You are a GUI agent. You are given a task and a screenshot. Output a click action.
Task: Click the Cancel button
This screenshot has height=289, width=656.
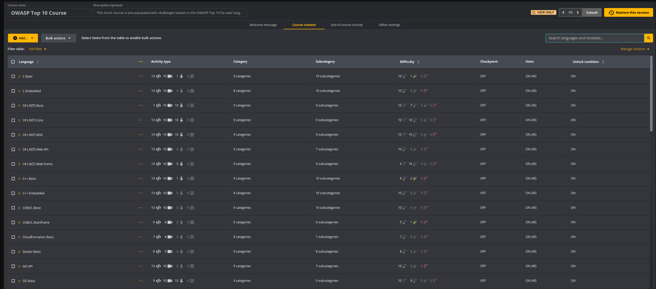[x=592, y=13]
